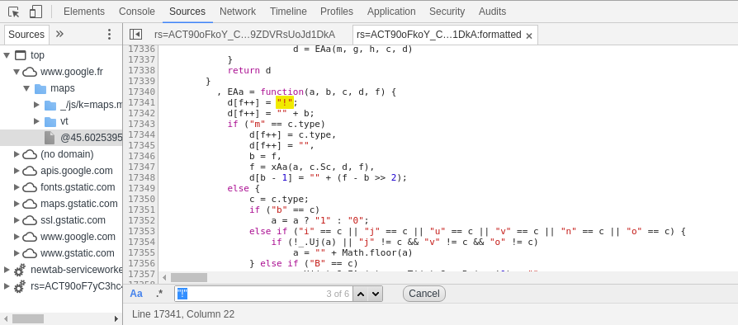Close the formatted file tab

click(x=528, y=35)
